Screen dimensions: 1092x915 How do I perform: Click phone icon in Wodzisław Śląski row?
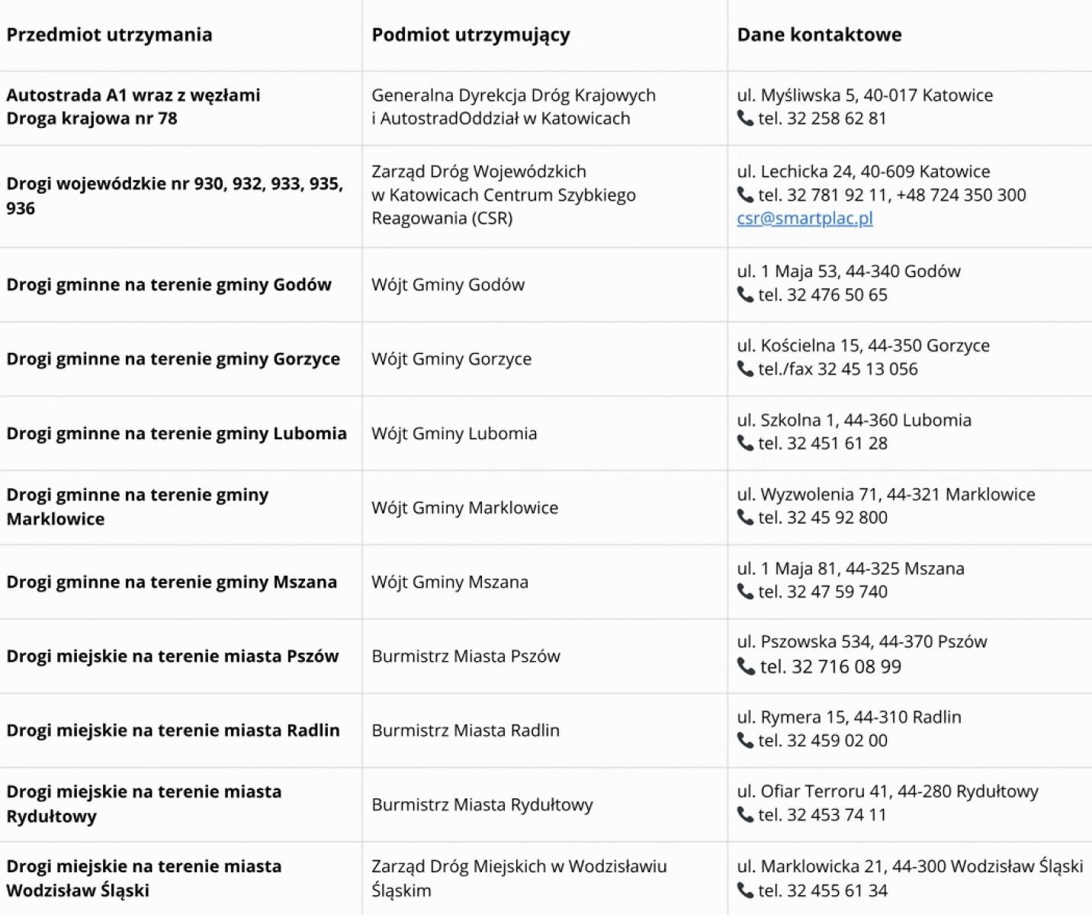[745, 890]
